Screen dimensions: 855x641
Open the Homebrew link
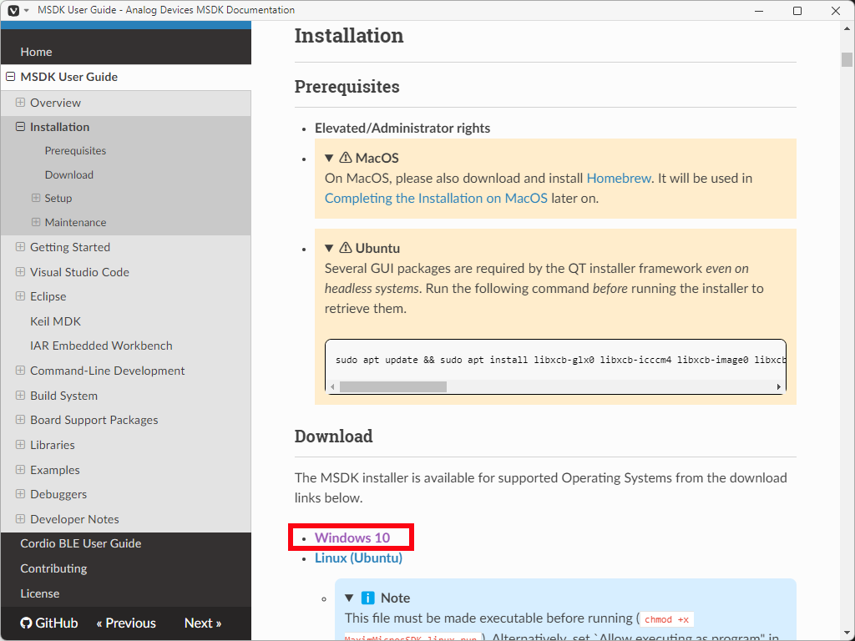[618, 178]
